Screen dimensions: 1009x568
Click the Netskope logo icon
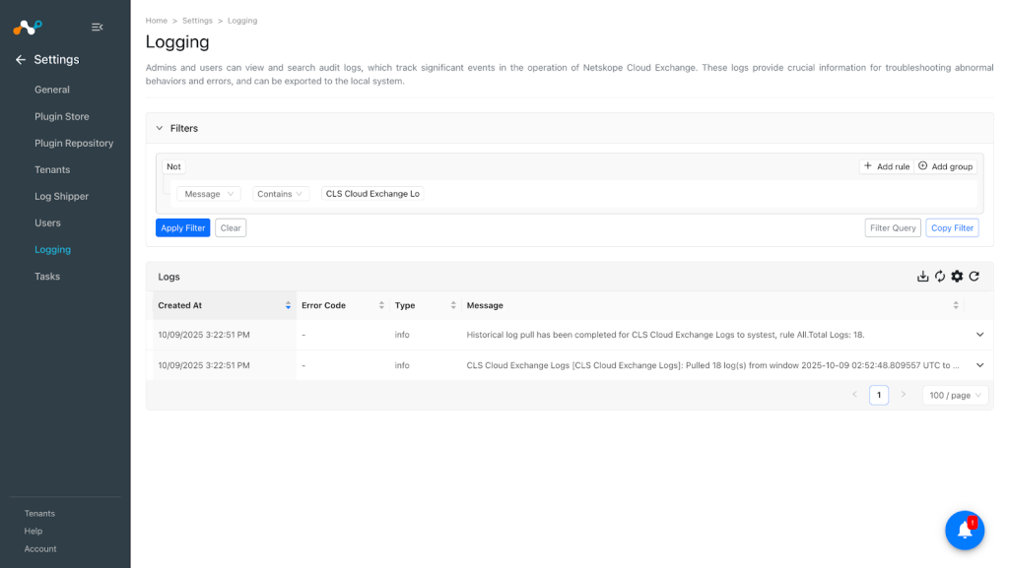(28, 27)
